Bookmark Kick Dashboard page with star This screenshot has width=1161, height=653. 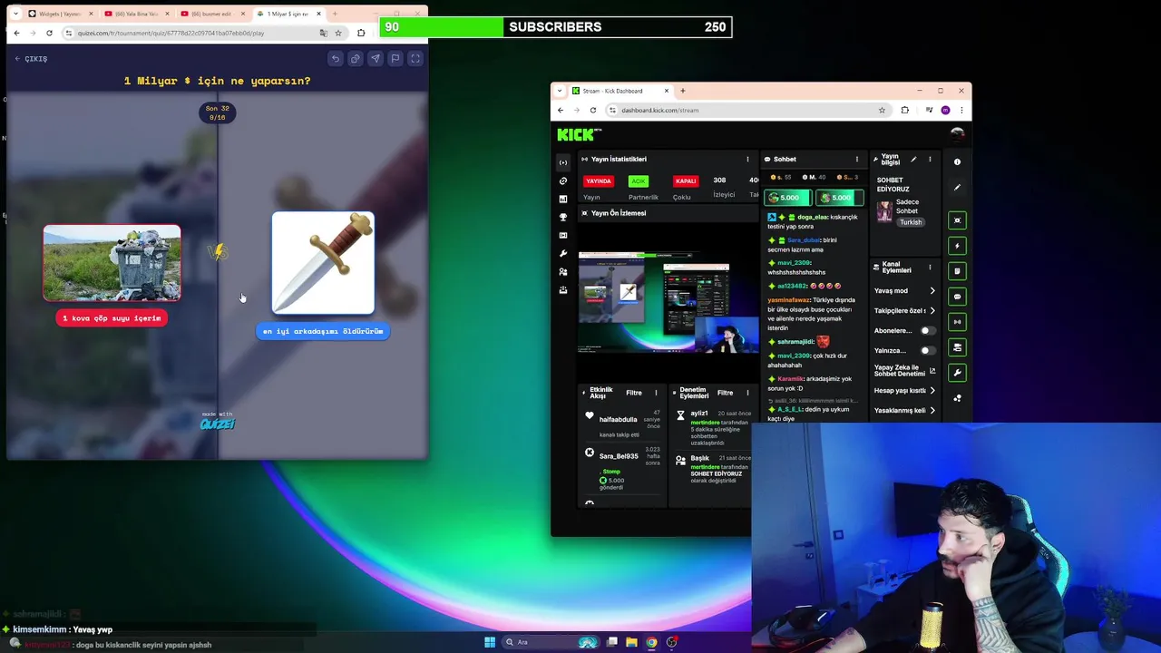882,110
